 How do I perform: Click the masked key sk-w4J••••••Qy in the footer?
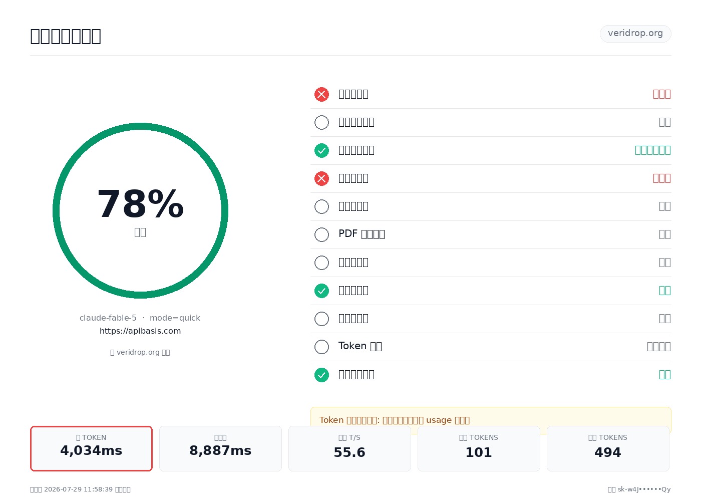click(x=644, y=489)
